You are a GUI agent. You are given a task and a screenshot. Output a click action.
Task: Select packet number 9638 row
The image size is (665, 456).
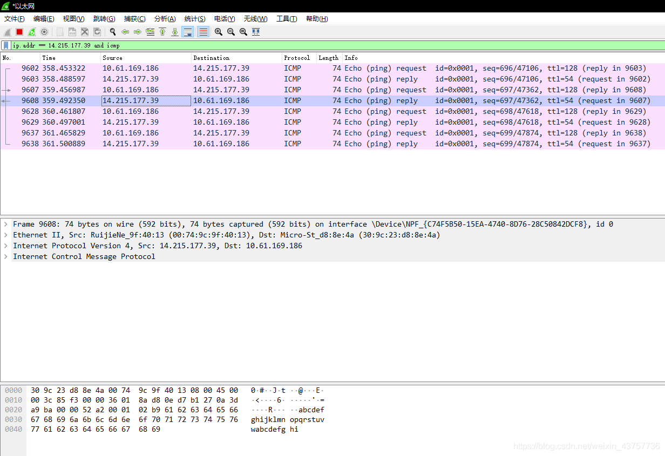pyautogui.click(x=332, y=144)
